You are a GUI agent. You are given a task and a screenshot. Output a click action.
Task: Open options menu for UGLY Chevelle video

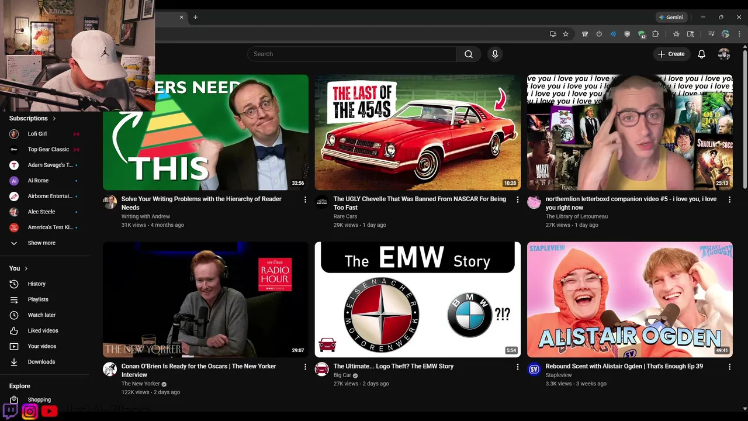click(x=517, y=199)
